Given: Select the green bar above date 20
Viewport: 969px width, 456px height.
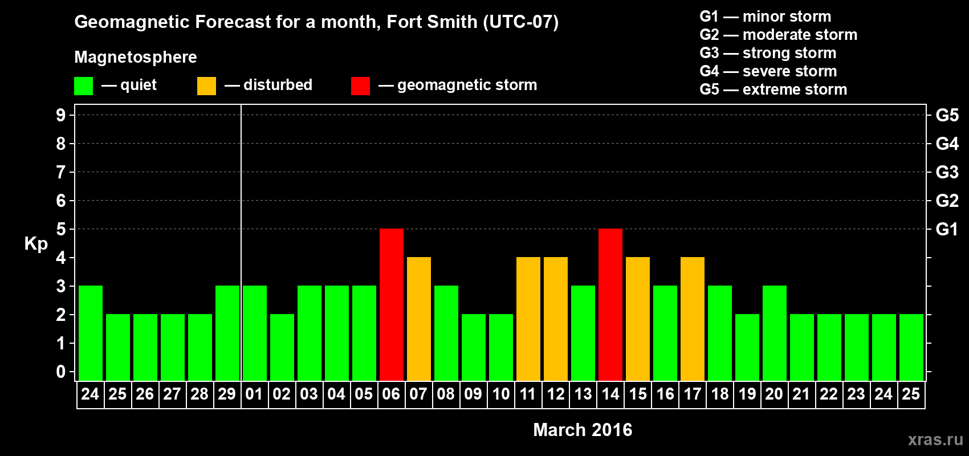Looking at the screenshot, I should coord(775,333).
